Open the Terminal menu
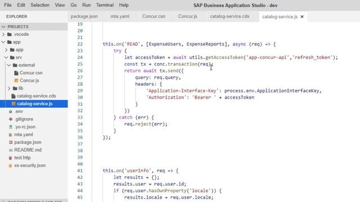Viewport: 360px width, 202px height. coord(105,5)
